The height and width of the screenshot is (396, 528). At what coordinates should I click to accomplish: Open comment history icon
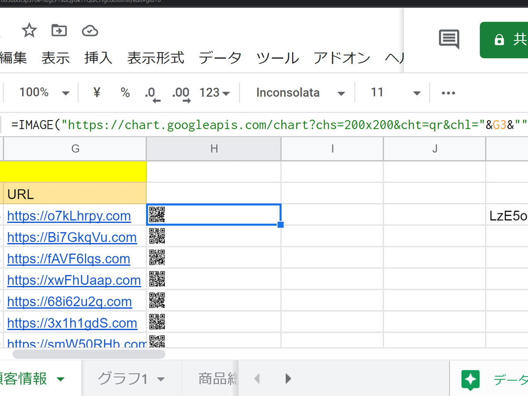click(x=449, y=39)
